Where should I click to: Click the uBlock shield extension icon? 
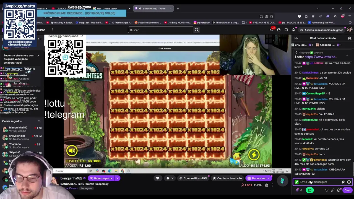[x=313, y=16]
